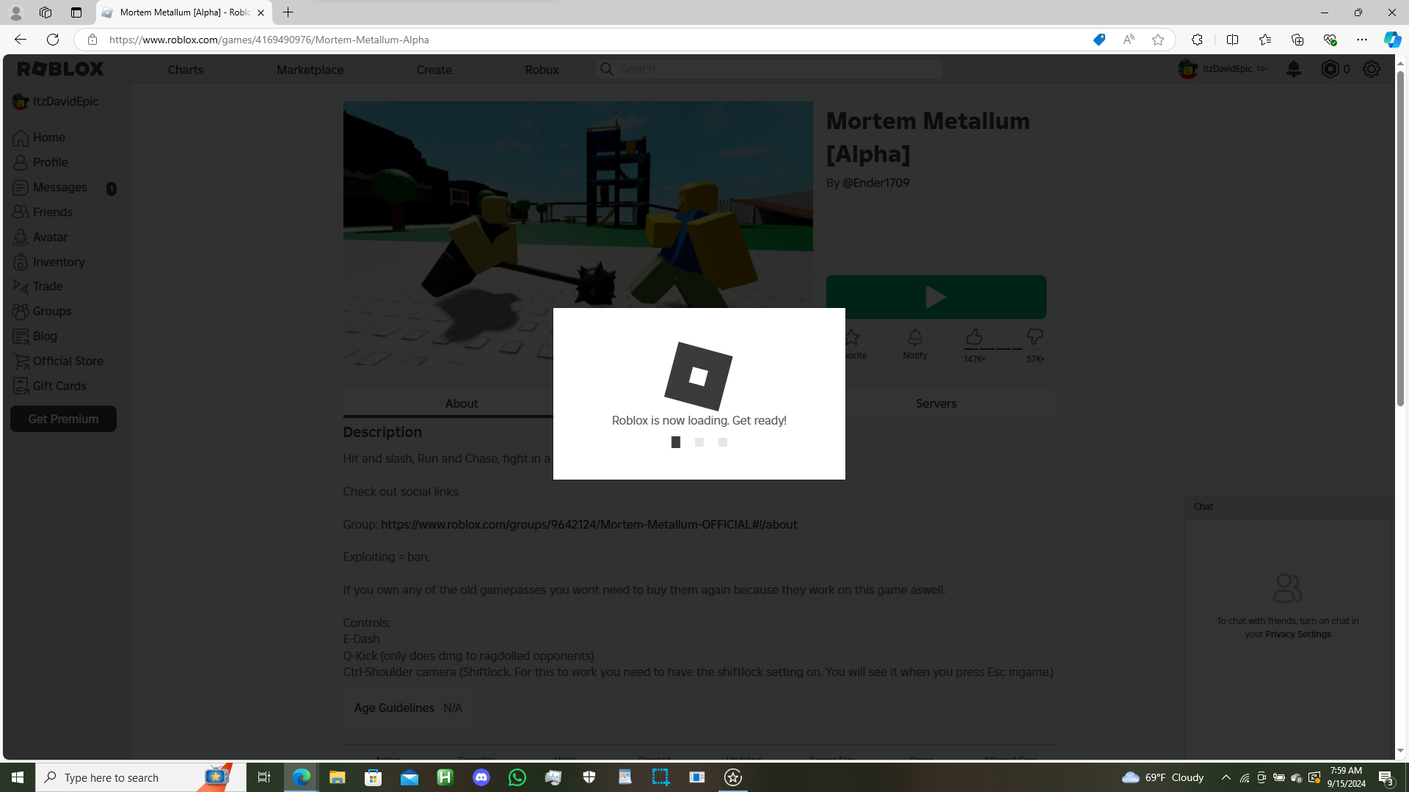Open Discord from taskbar
Viewport: 1409px width, 792px height.
(x=481, y=777)
